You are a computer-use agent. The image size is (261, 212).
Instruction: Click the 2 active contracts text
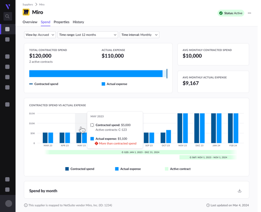click(x=41, y=62)
